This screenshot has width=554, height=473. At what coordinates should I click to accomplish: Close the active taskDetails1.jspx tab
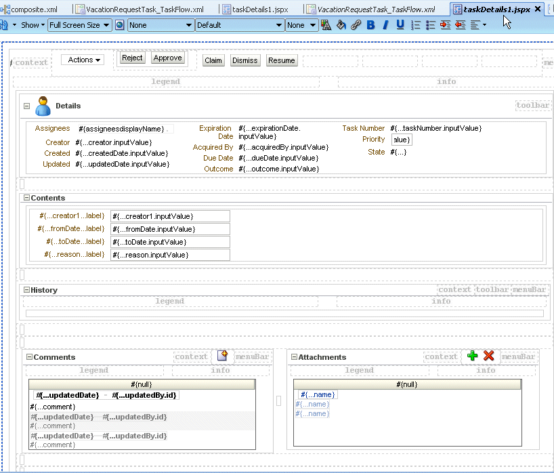tap(538, 9)
